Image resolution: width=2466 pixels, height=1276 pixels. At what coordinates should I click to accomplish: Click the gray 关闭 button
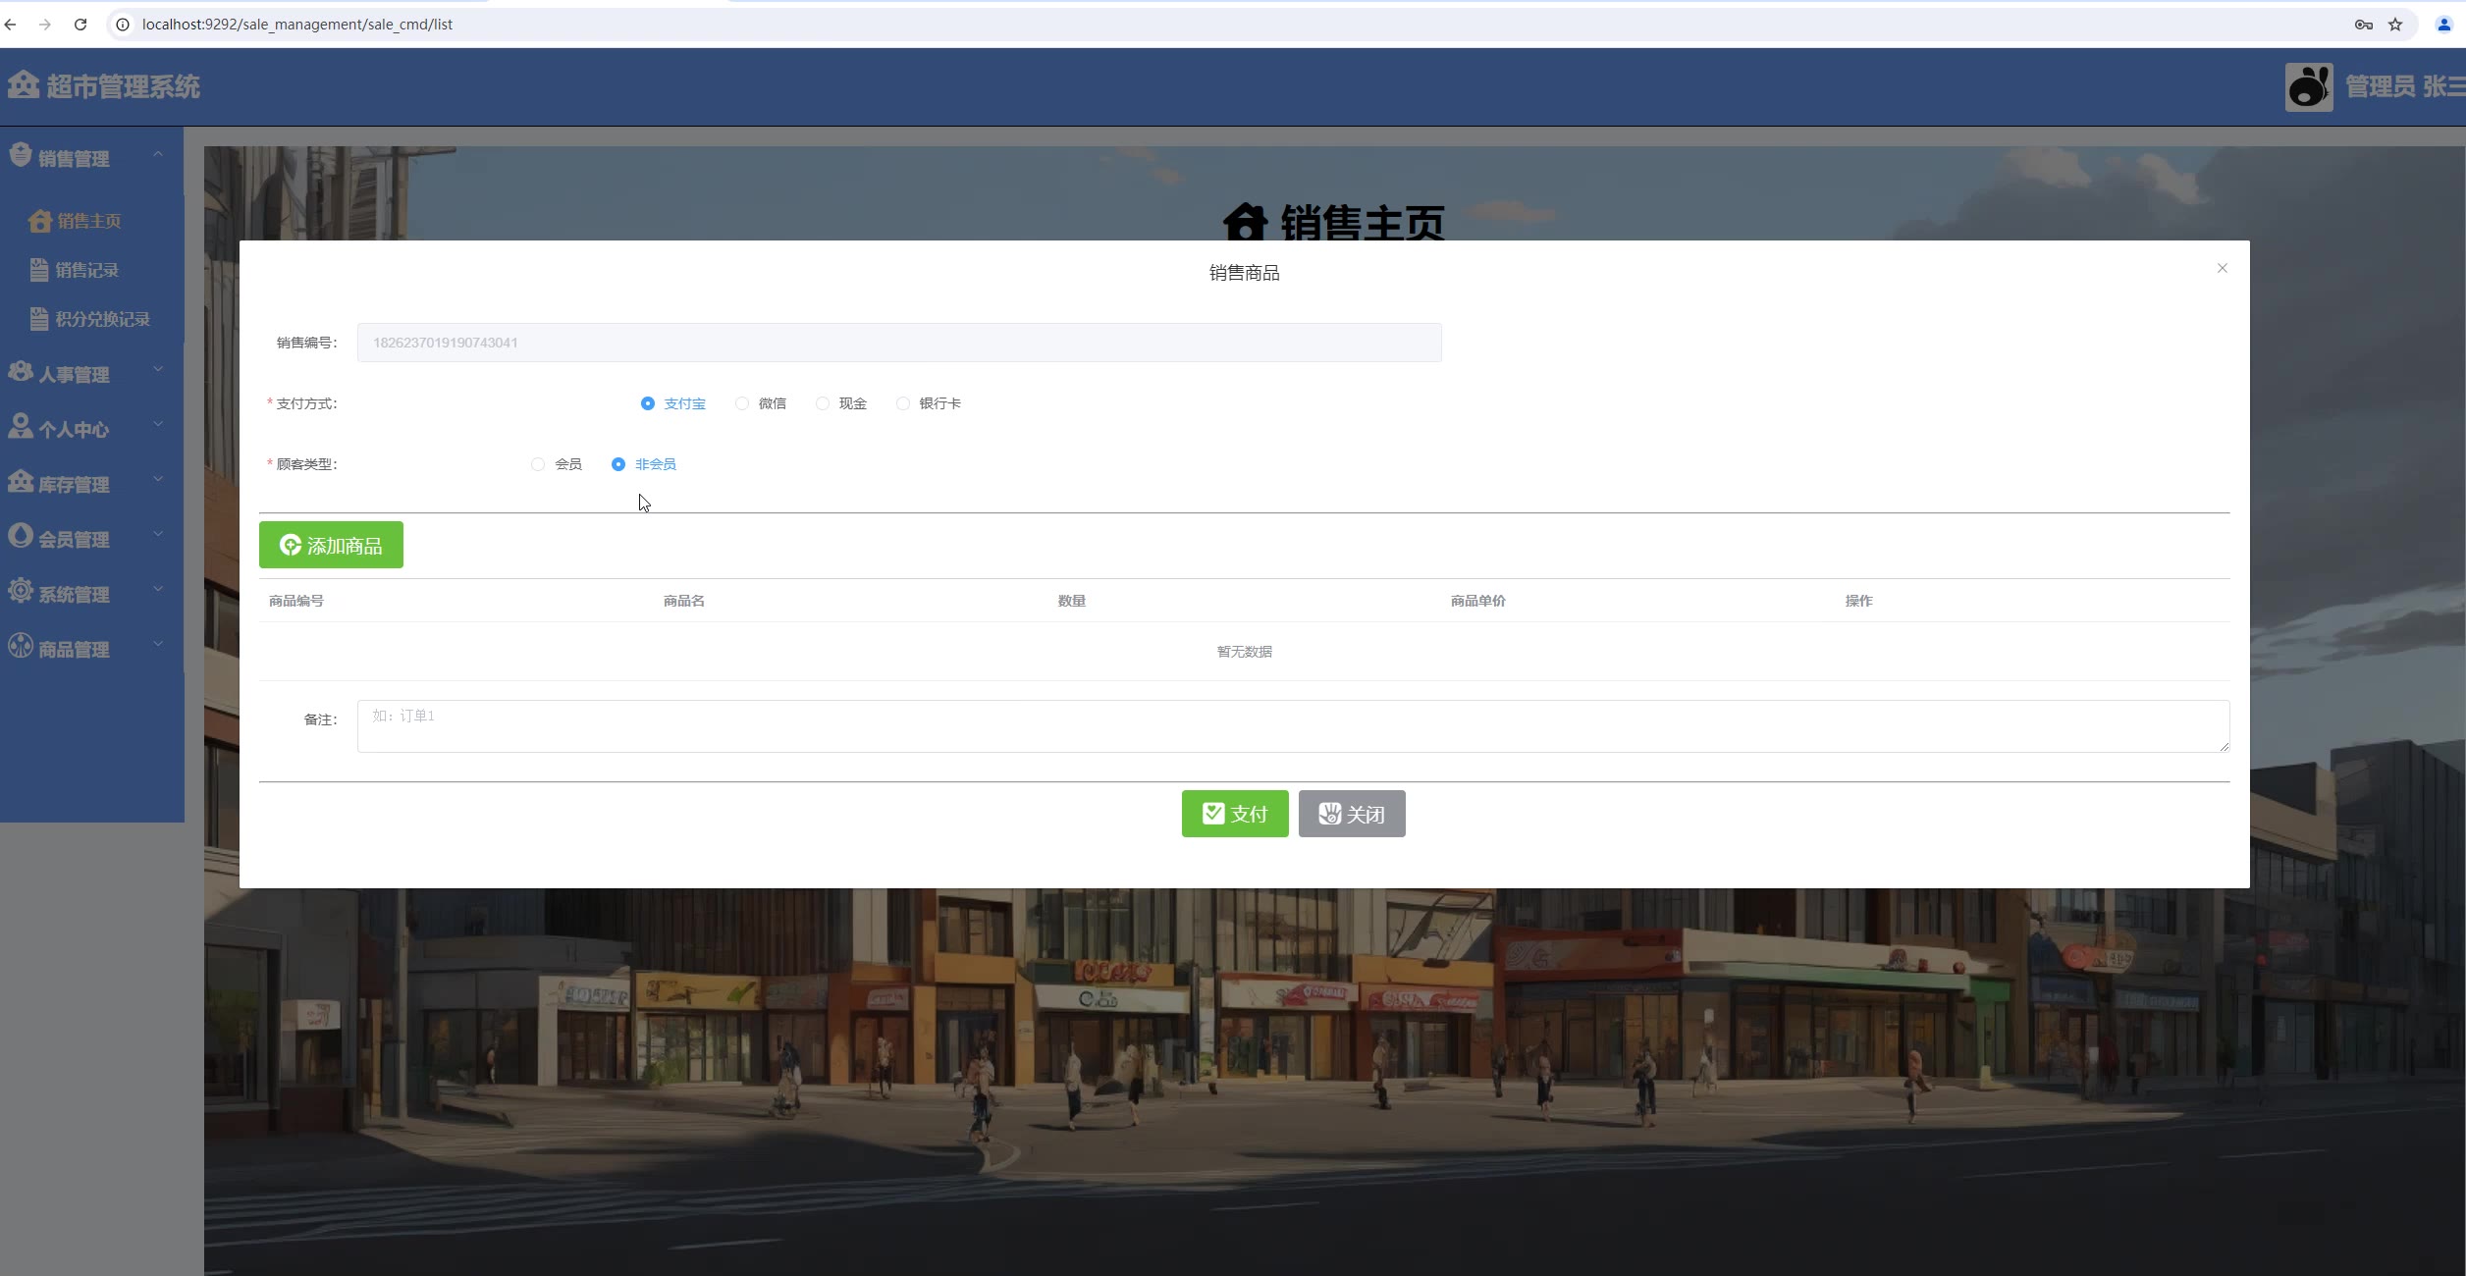[1352, 814]
